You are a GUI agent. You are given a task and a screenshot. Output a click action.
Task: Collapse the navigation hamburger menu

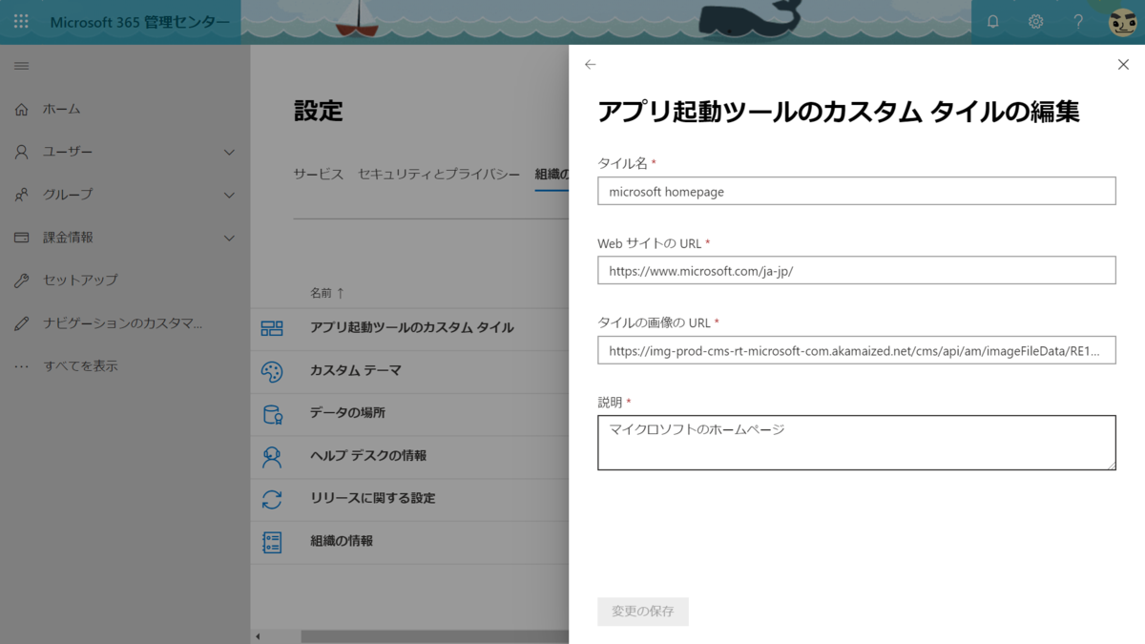(21, 66)
